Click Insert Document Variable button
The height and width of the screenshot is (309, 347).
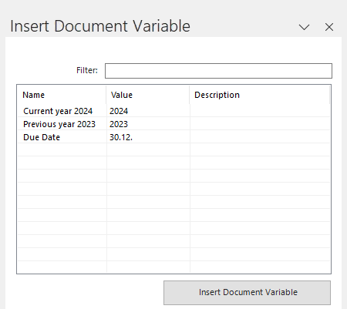pos(247,293)
